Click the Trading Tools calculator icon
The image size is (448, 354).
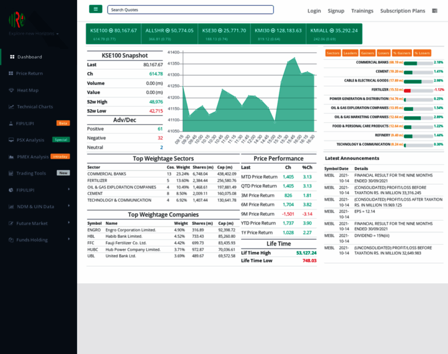pyautogui.click(x=11, y=173)
